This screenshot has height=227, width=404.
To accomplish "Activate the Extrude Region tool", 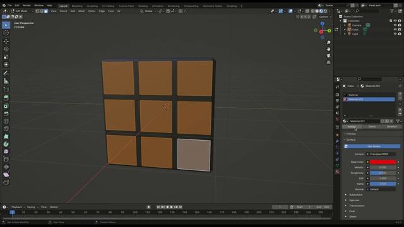I will 6,98.
